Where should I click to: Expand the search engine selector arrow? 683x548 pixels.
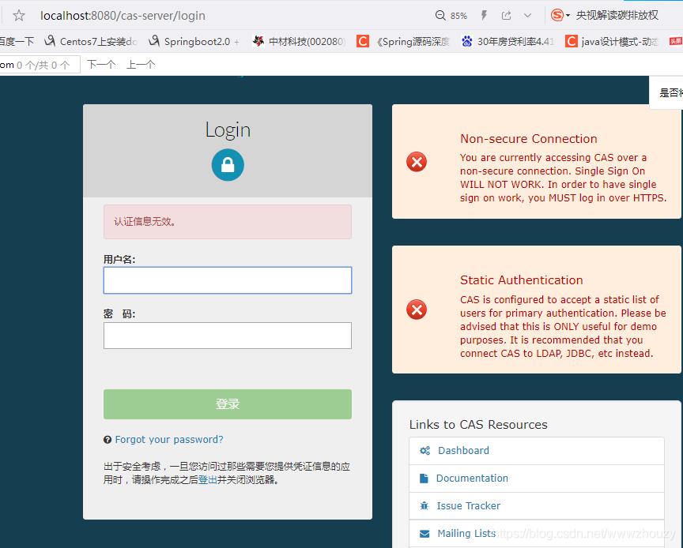click(568, 16)
